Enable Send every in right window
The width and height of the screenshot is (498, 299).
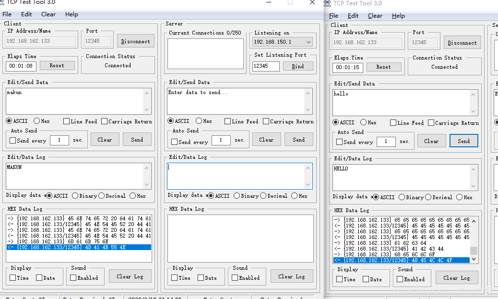tap(355, 142)
